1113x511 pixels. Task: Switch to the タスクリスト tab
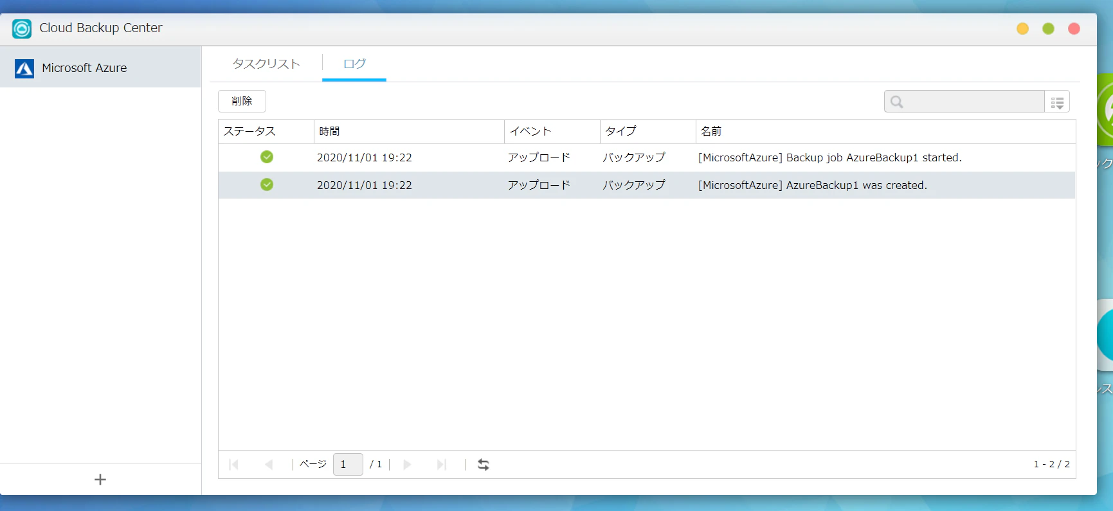point(266,64)
